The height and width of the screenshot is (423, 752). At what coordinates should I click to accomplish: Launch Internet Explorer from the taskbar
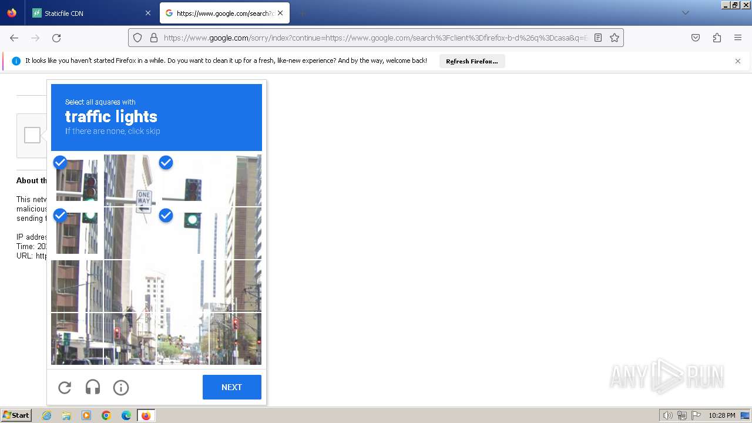pos(46,415)
